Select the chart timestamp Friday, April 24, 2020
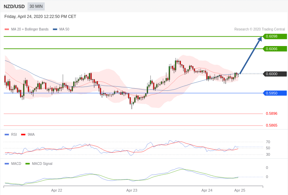 40,17
